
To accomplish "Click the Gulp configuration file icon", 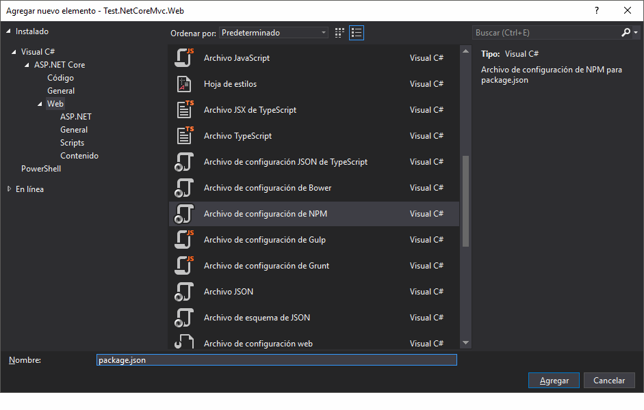I will [x=184, y=239].
